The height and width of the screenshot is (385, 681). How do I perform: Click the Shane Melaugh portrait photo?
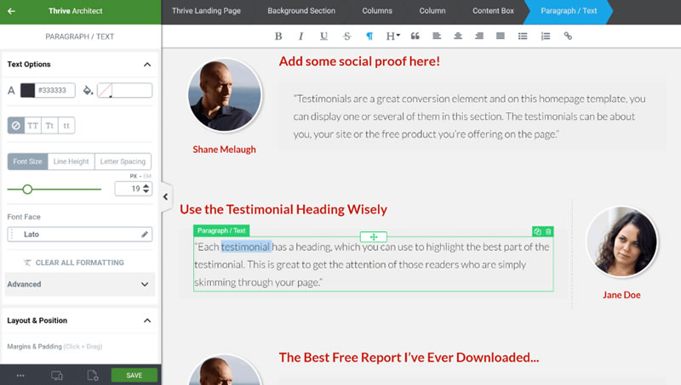pos(225,95)
